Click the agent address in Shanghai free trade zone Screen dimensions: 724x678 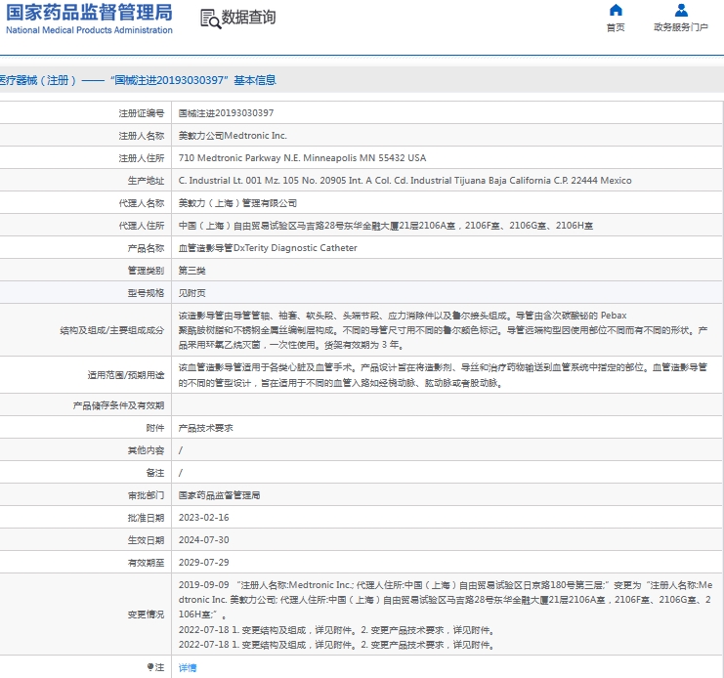click(x=386, y=226)
